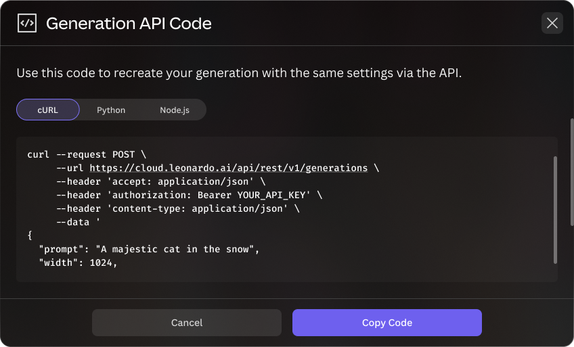Screen dimensions: 574x347
Task: Click the prompt 'A majestic cat in the snow' line
Action: pyautogui.click(x=150, y=249)
